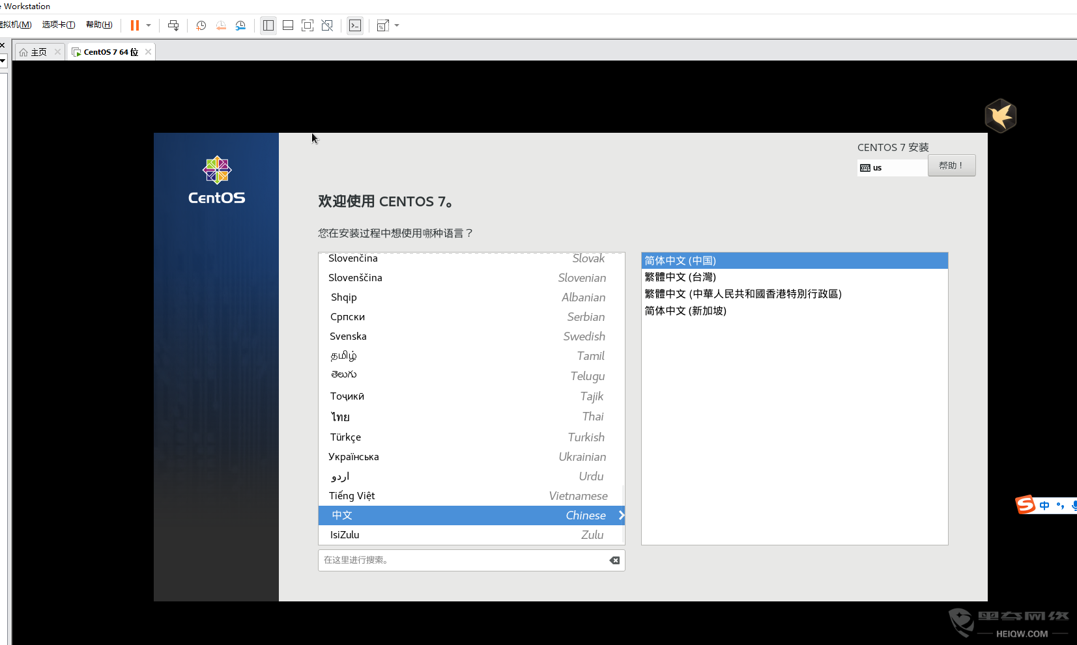This screenshot has height=645, width=1077.
Task: Toggle the thumbnail bar view
Action: [x=288, y=25]
